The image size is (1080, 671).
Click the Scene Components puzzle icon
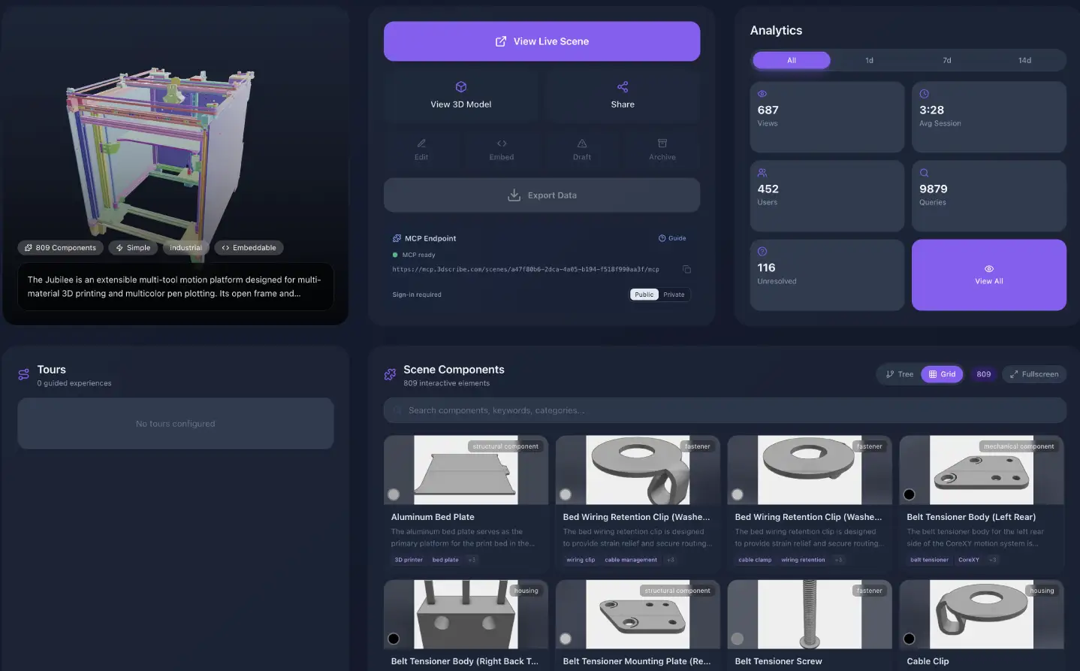point(390,374)
